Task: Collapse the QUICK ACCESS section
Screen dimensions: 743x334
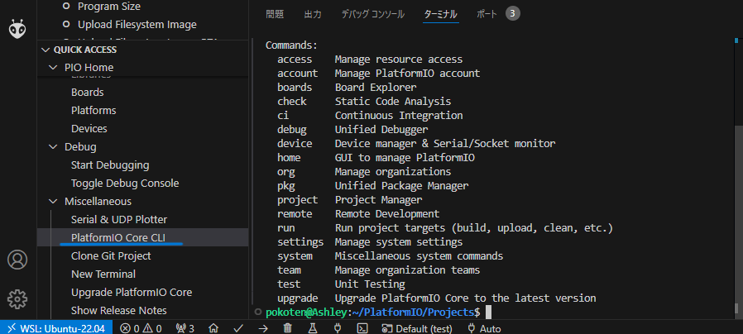Action: pyautogui.click(x=46, y=50)
